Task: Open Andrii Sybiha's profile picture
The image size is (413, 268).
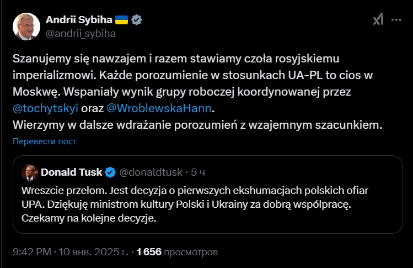Action: 26,26
